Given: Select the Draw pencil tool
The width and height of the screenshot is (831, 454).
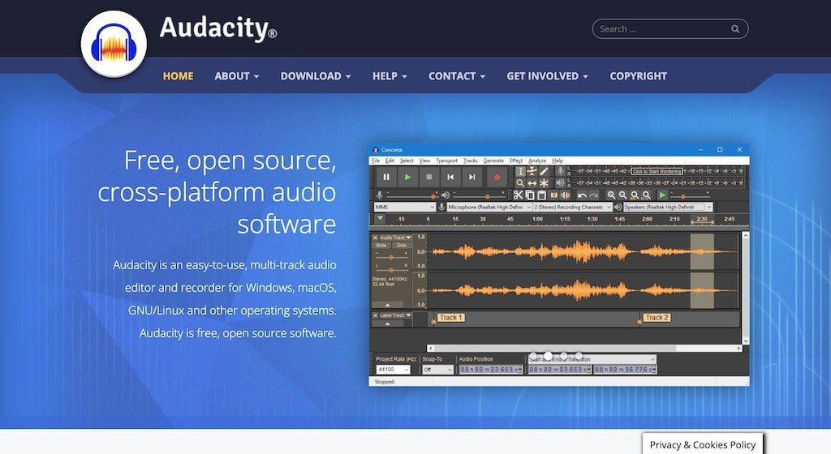Looking at the screenshot, I should pos(544,171).
